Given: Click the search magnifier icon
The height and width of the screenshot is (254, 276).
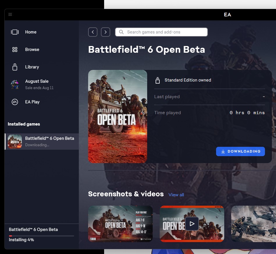Looking at the screenshot, I should [121, 32].
